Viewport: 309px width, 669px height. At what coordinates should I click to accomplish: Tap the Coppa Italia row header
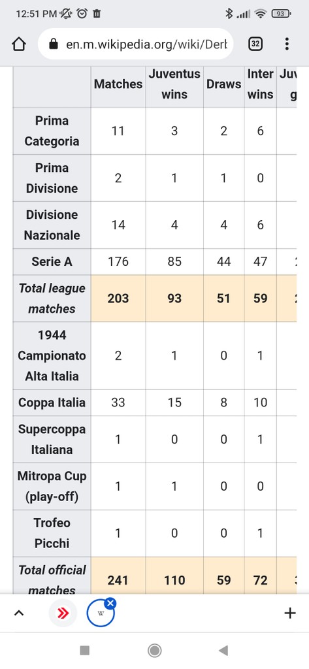tap(52, 402)
